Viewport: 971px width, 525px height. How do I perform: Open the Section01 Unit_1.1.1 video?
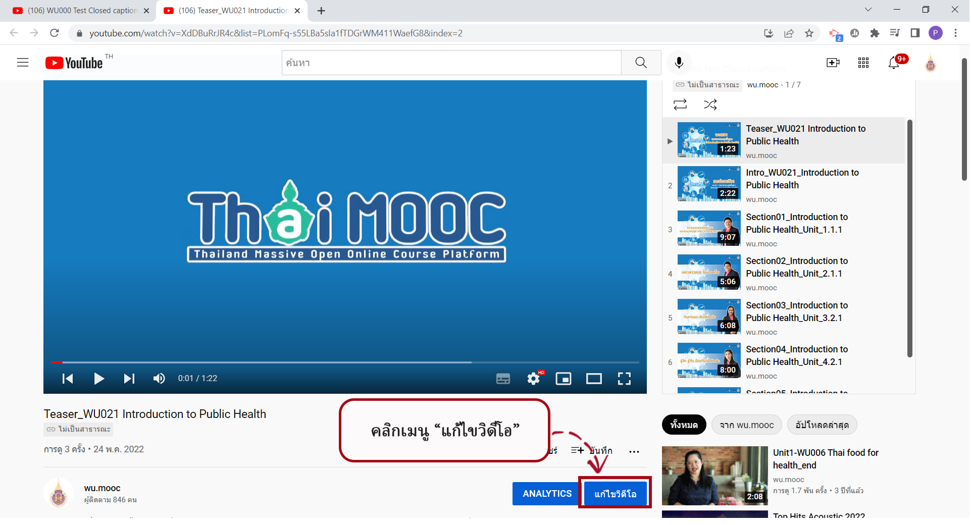point(784,229)
